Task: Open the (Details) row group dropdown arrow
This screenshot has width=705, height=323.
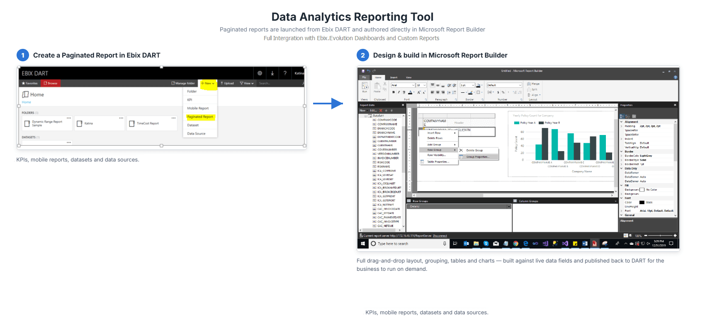Action: coord(509,206)
